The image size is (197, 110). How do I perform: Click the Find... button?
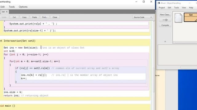45,17
